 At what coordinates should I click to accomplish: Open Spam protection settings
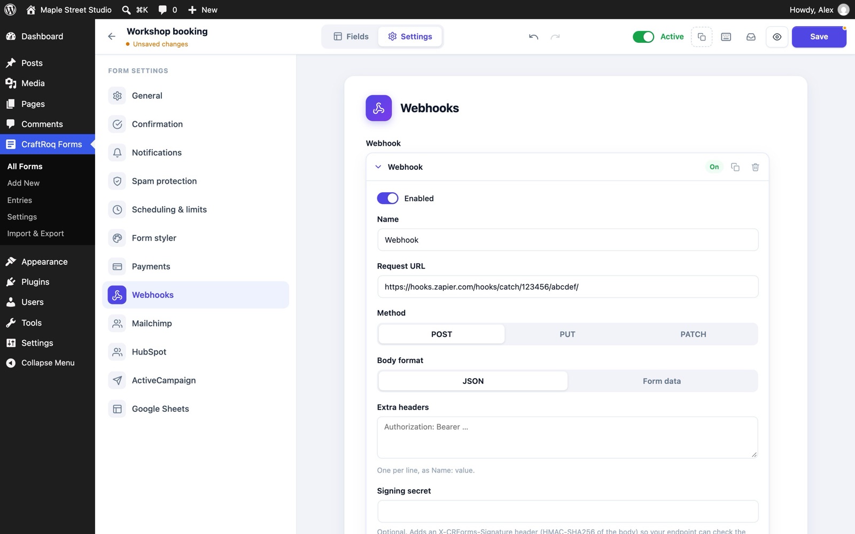(x=196, y=181)
